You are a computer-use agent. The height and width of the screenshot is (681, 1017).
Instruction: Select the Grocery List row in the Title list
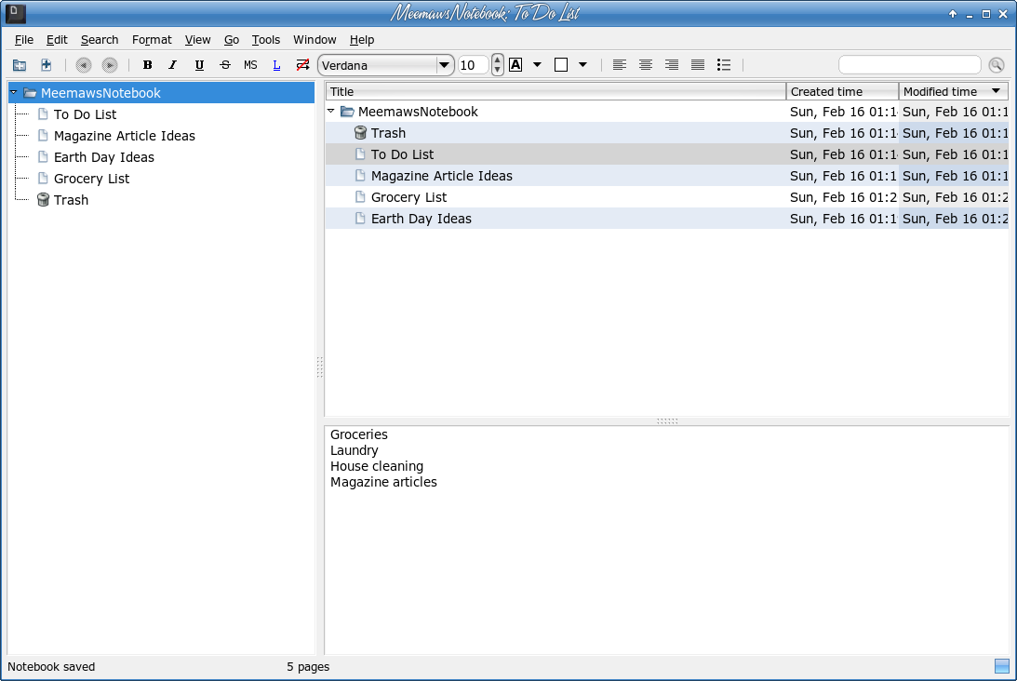pyautogui.click(x=667, y=197)
